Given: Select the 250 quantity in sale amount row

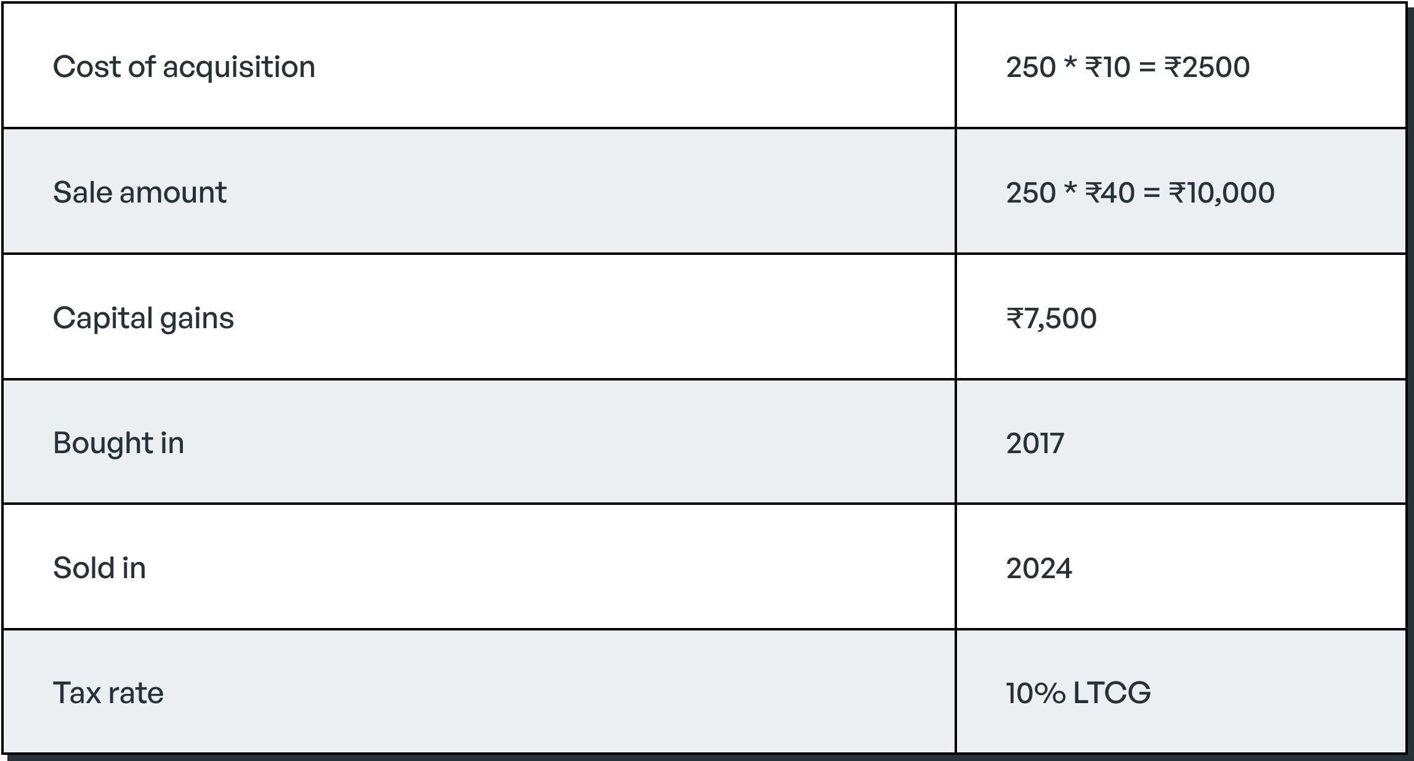Looking at the screenshot, I should tap(1030, 193).
